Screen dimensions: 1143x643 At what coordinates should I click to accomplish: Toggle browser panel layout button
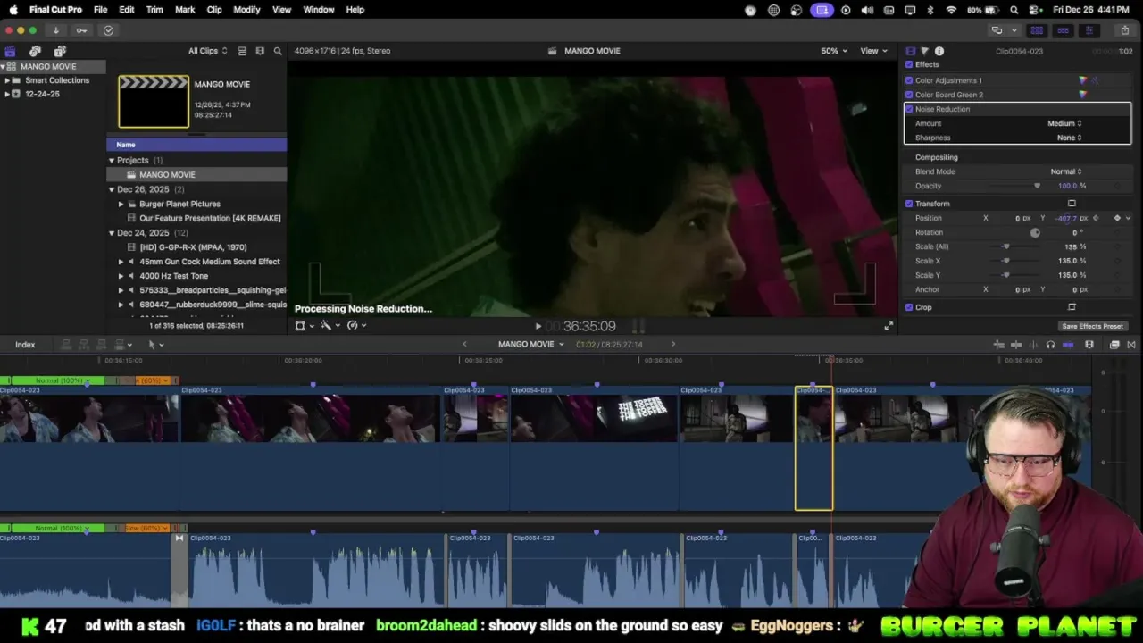(x=1037, y=30)
